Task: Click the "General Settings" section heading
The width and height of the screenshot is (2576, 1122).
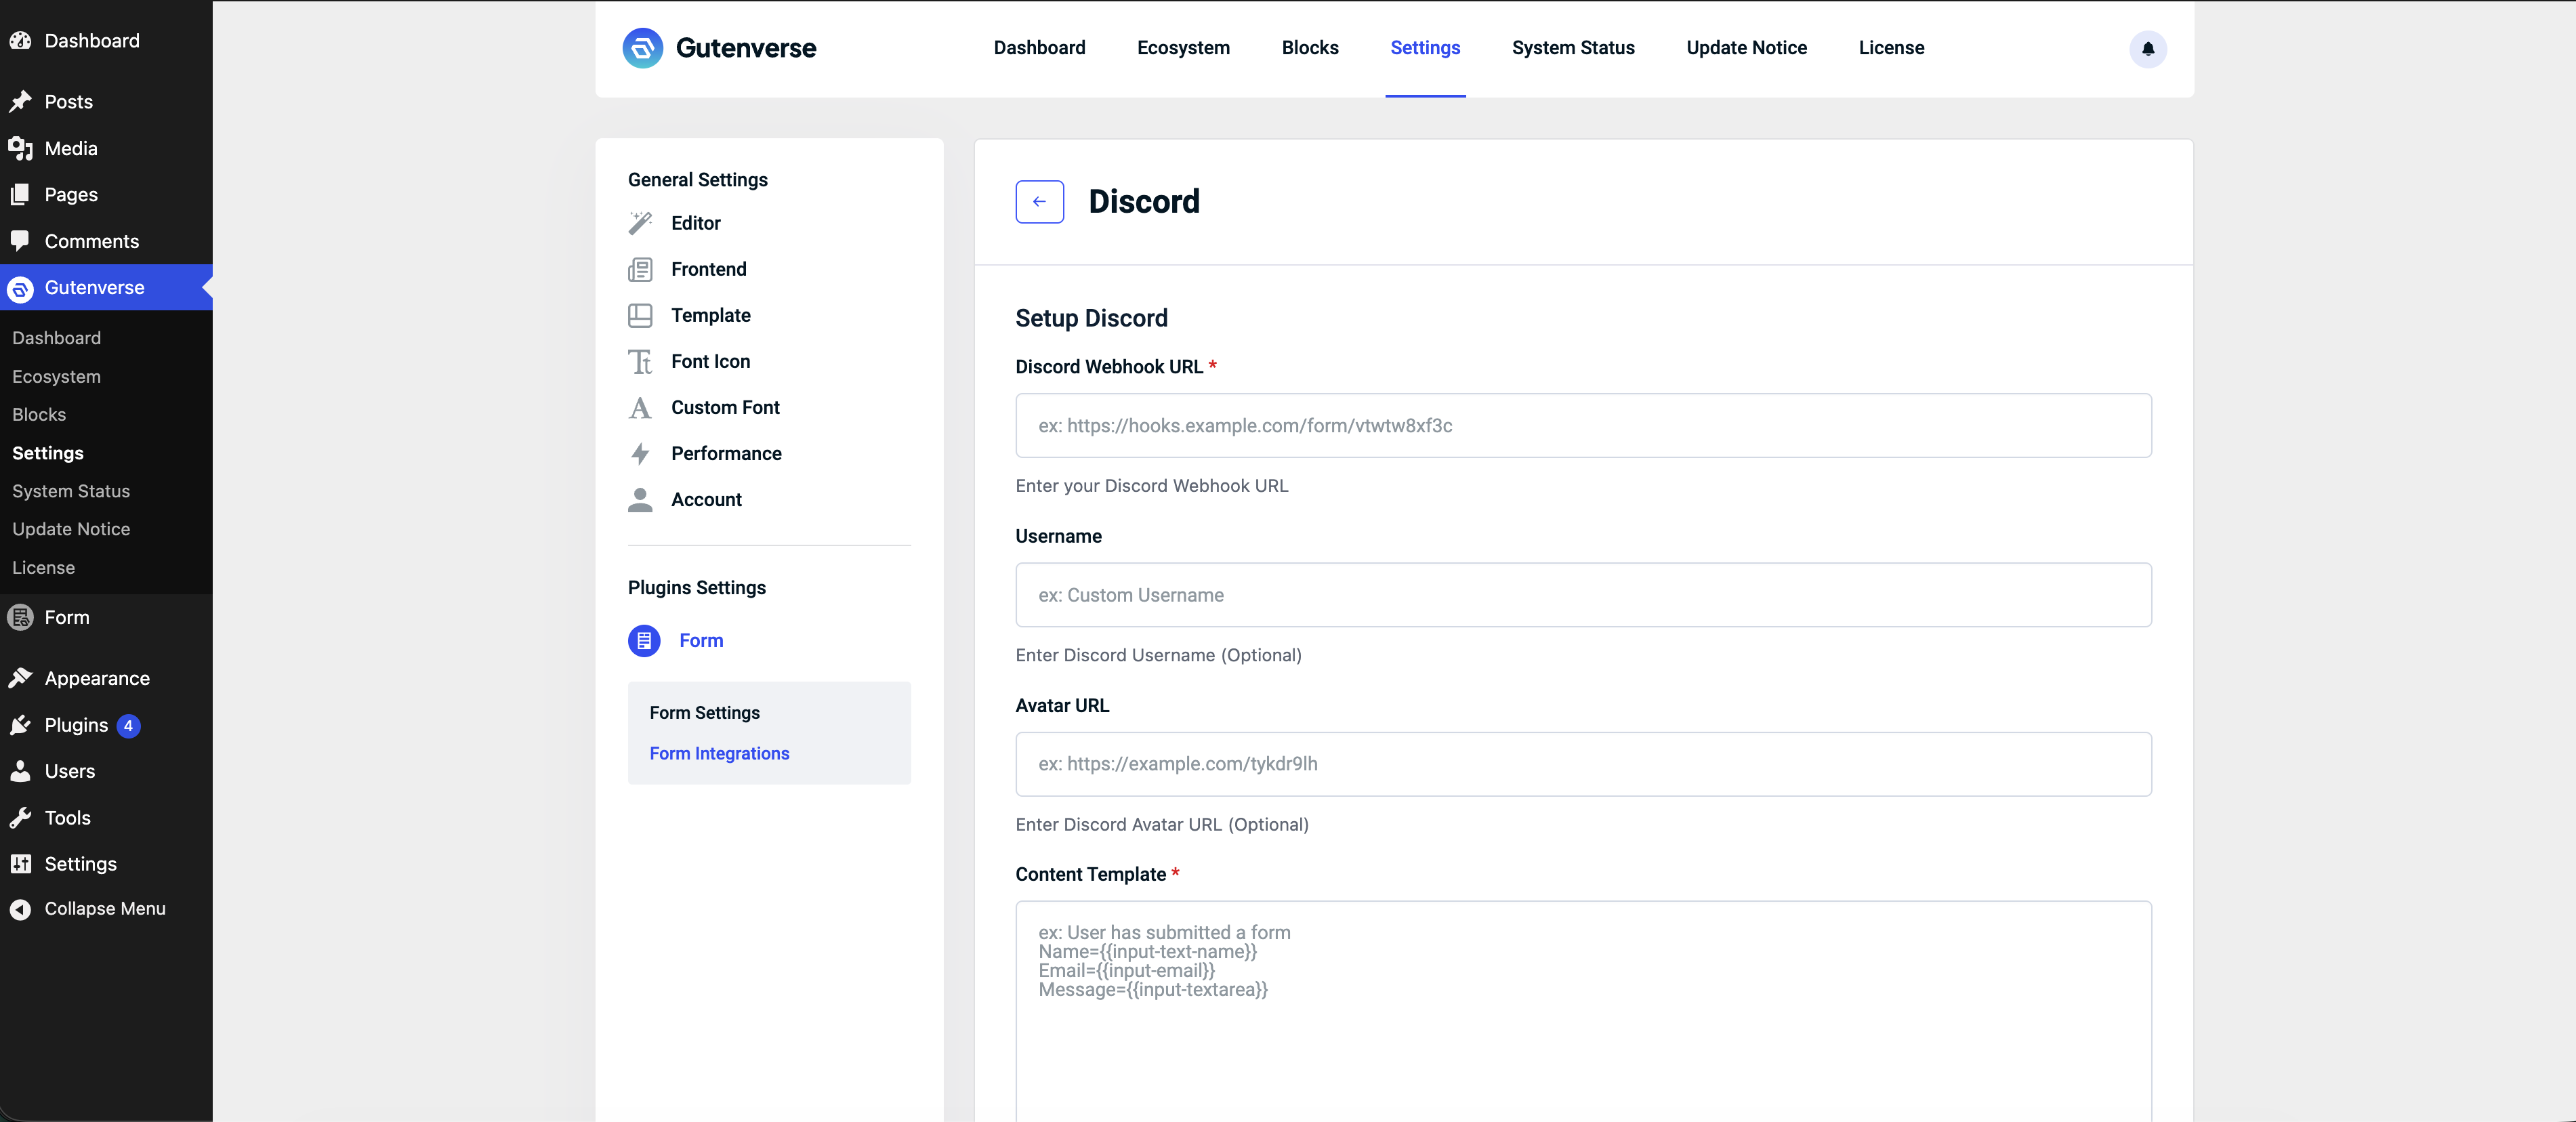Action: (698, 180)
